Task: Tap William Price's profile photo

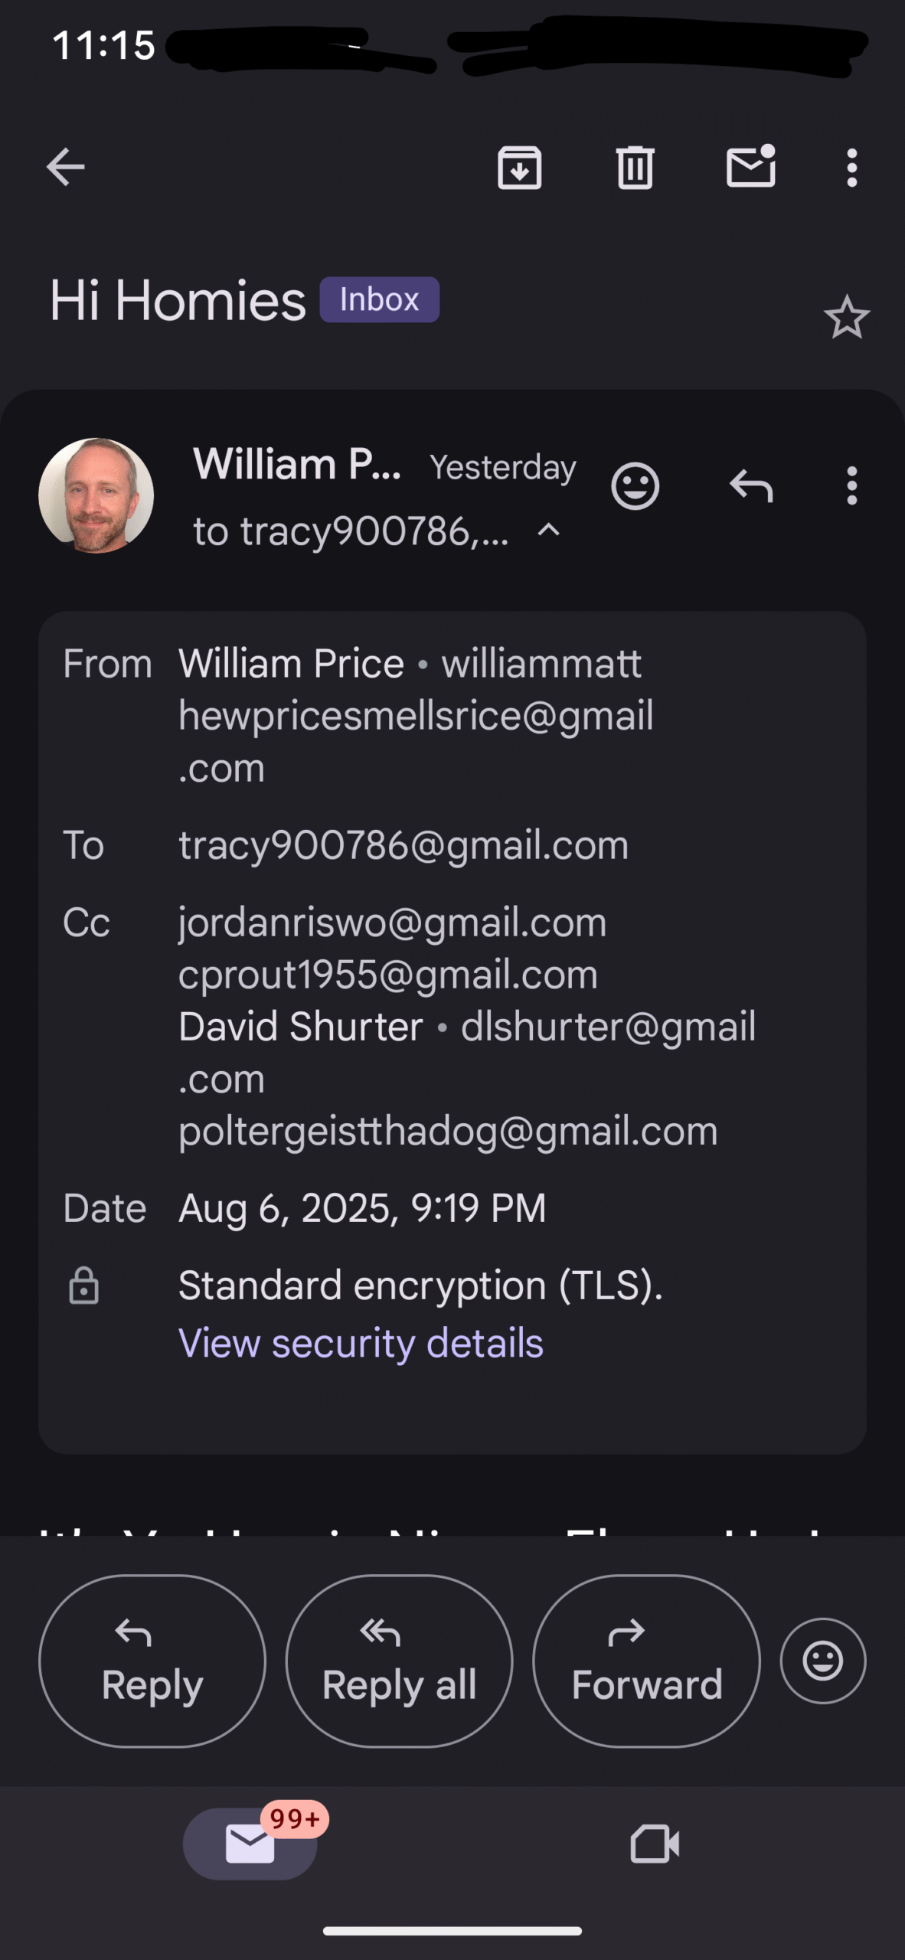Action: click(x=96, y=495)
